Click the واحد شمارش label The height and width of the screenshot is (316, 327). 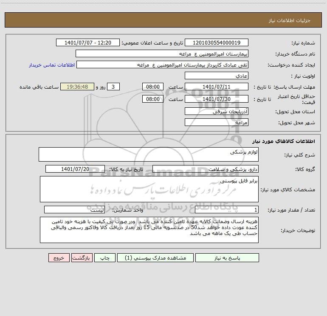coord(128,210)
